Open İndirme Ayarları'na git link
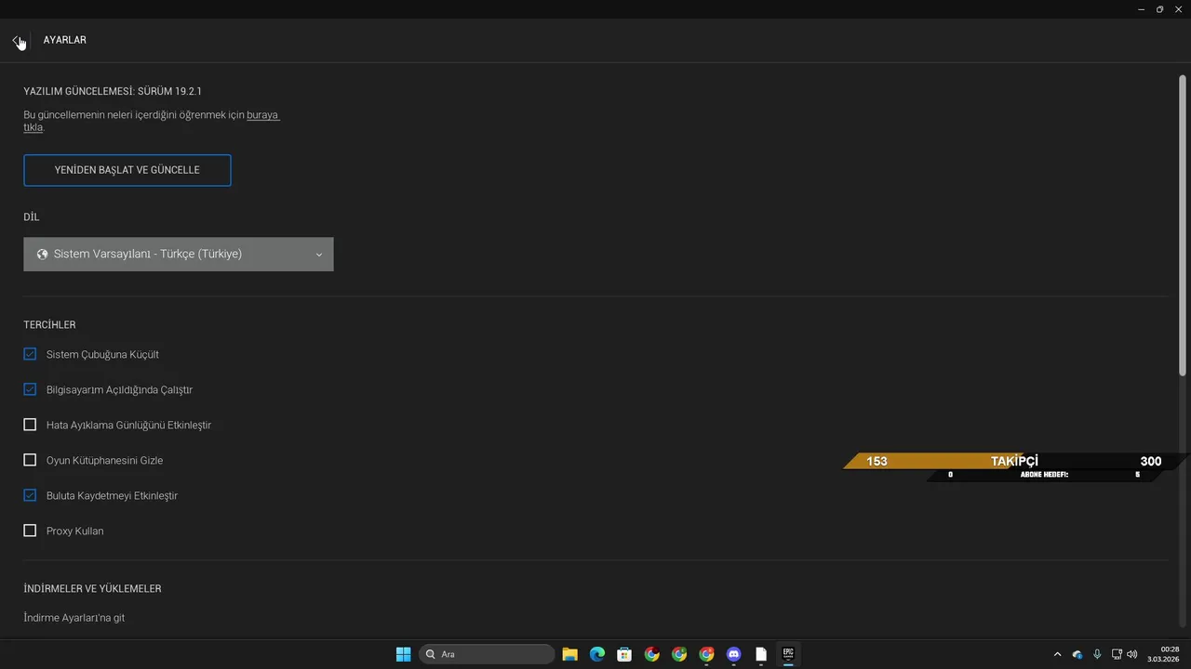Viewport: 1191px width, 669px height. [x=74, y=617]
